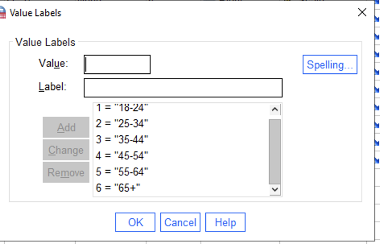Open Help for Value Labels
The image size is (380, 244).
[x=225, y=222]
